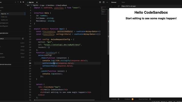
Task: Switch to the Tests tab in the preview
Action: pyautogui.click(x=123, y=2)
